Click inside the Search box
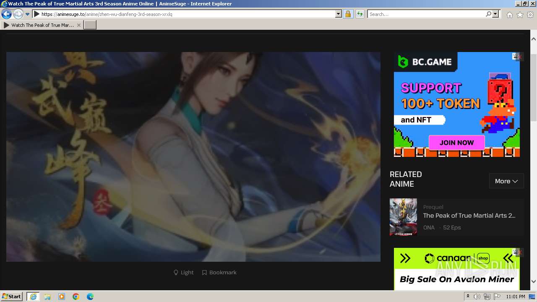This screenshot has width=537, height=302. click(x=426, y=14)
